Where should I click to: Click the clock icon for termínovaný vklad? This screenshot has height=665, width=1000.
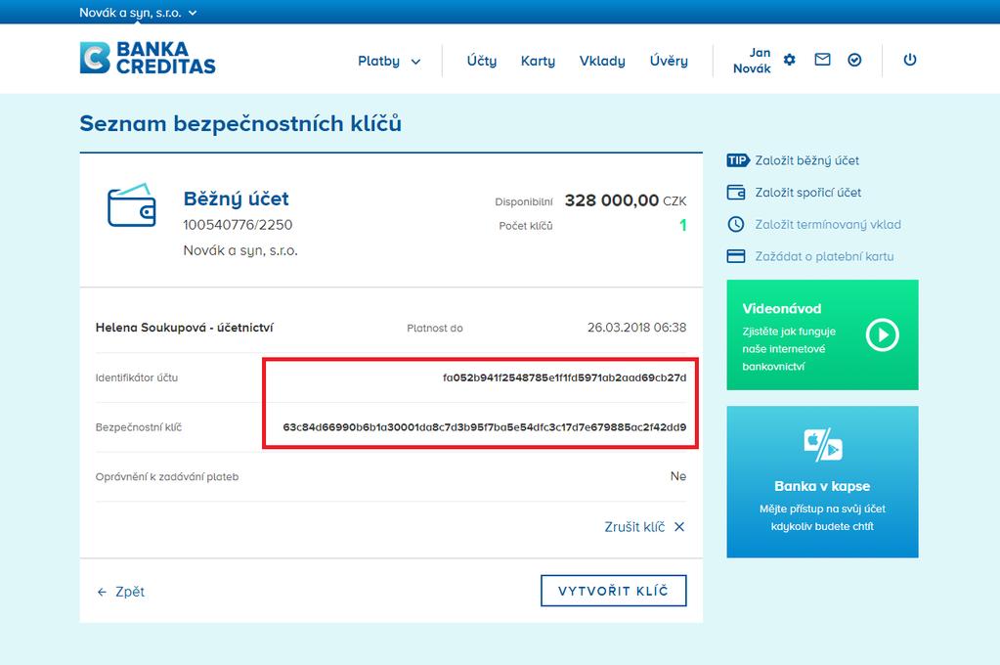click(x=736, y=224)
